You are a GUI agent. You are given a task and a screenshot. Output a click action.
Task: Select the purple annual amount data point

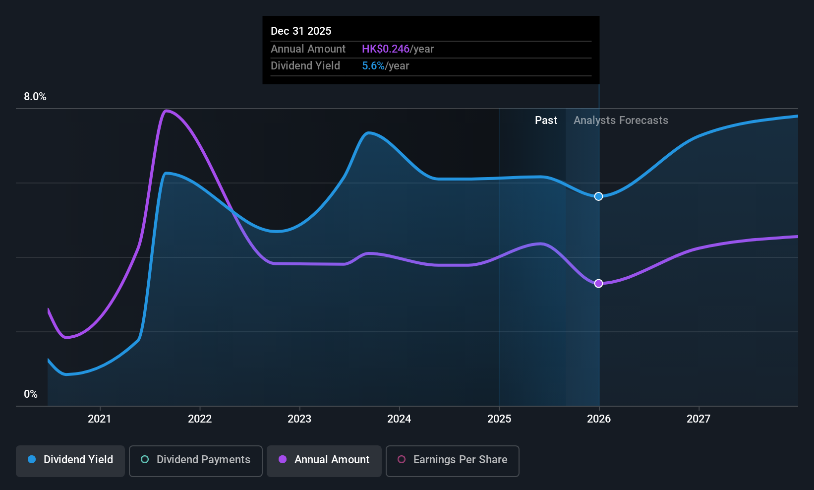point(598,284)
